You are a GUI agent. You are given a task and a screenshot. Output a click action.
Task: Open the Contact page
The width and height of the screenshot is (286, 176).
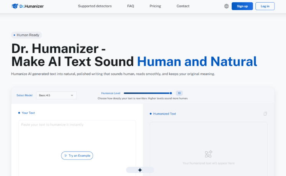(x=183, y=6)
